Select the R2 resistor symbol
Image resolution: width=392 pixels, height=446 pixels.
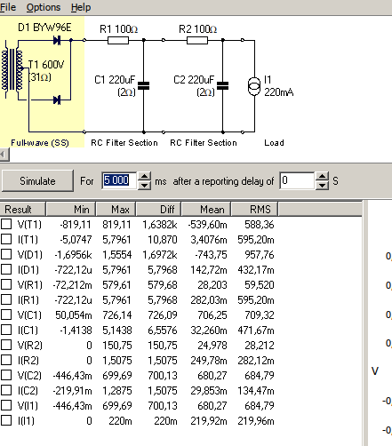[197, 40]
